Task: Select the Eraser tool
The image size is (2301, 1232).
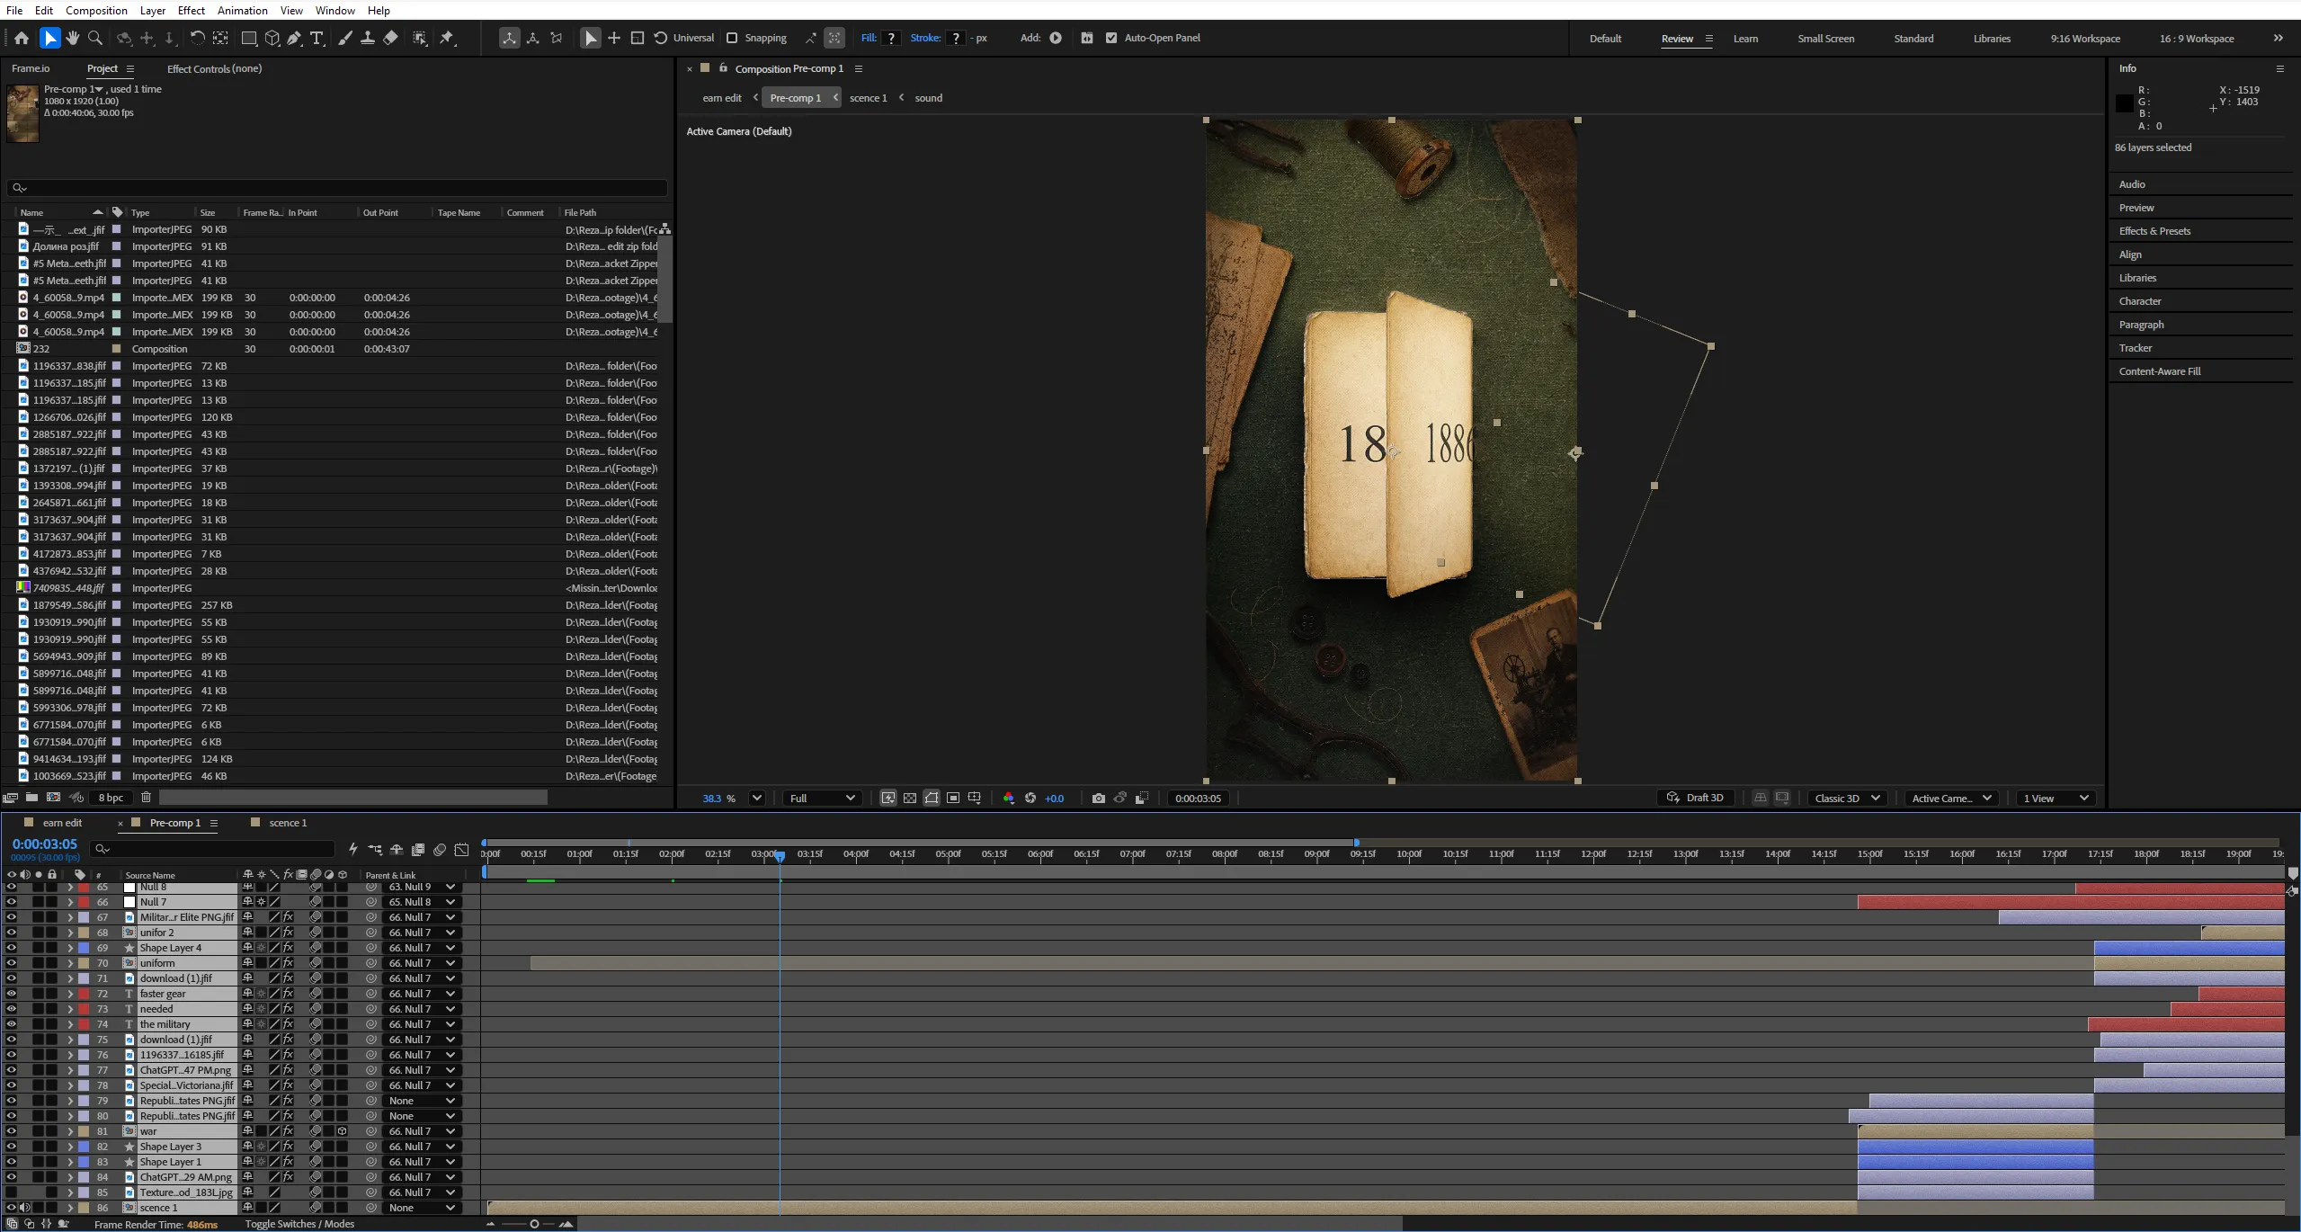Action: (390, 38)
